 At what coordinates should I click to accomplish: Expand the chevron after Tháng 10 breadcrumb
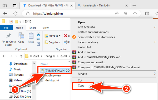58,56
